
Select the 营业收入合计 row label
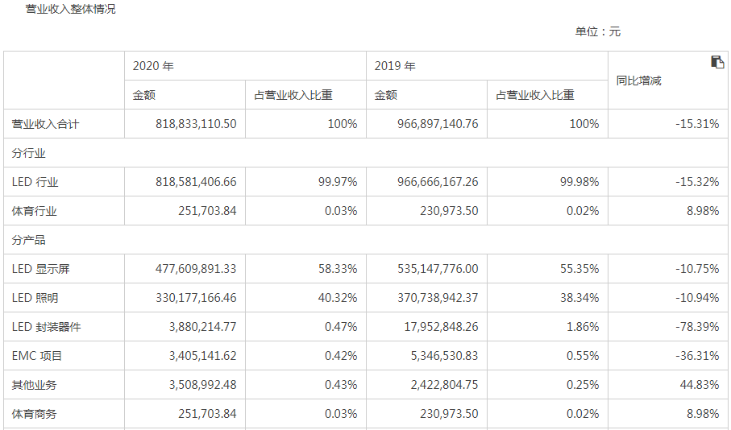coord(46,124)
